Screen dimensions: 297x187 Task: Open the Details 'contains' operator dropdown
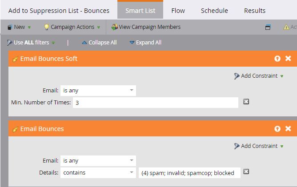[98, 172]
